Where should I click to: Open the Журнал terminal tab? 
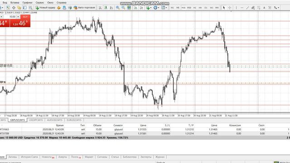coord(160,157)
